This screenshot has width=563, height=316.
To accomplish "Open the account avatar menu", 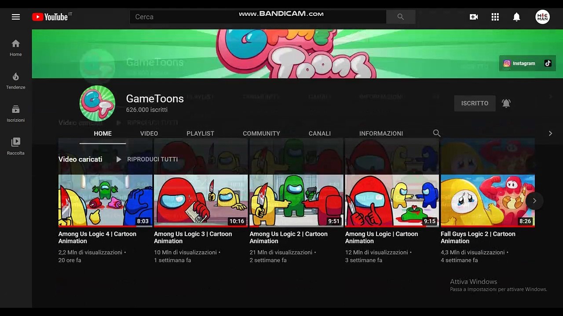I will [x=542, y=17].
